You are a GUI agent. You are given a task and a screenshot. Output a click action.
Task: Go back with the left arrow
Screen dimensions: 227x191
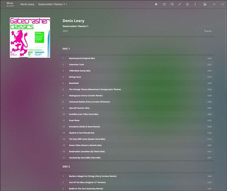(214, 4)
